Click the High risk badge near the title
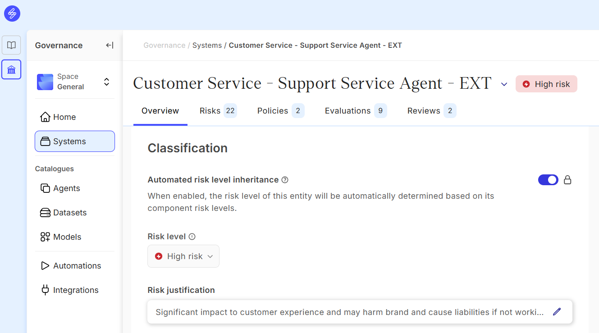 [546, 84]
